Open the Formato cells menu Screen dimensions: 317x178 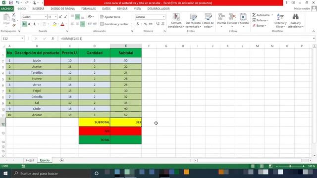click(243, 20)
